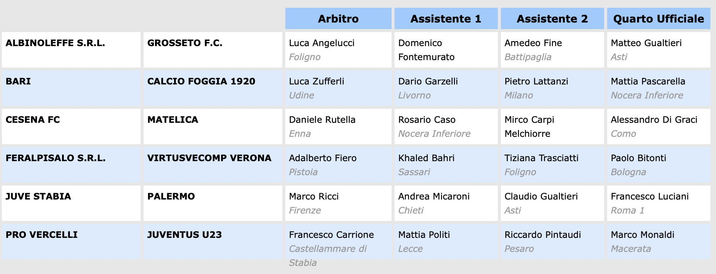Click CALCIO FOGGIA 1920 team name
Viewport: 716px width, 274px height.
click(201, 81)
